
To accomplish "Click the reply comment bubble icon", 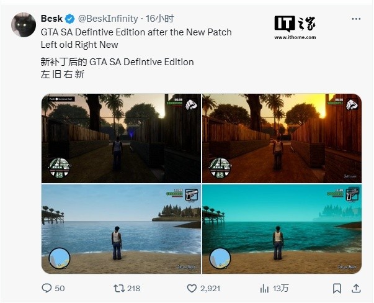I will pos(47,288).
